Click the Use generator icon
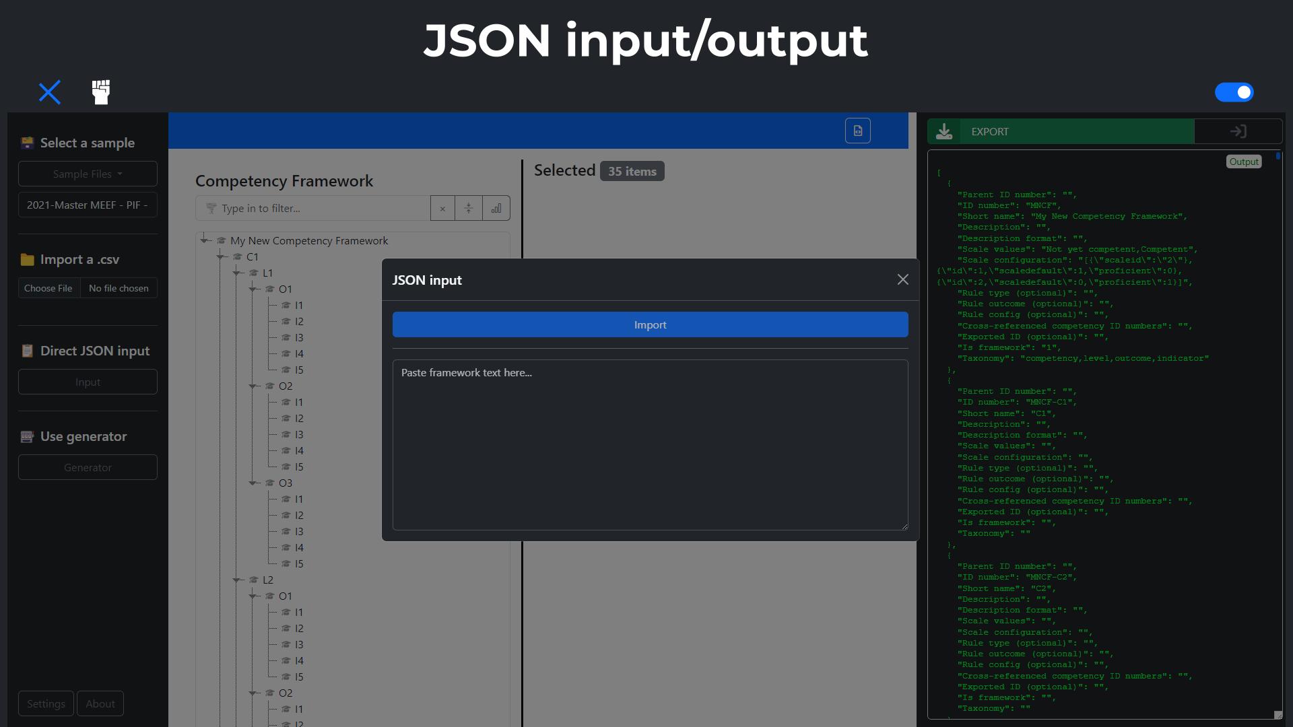 [x=27, y=436]
